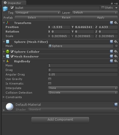The height and width of the screenshot is (135, 119).
Task: Collapse the Rigidbody component foldout
Action: pyautogui.click(x=4, y=61)
